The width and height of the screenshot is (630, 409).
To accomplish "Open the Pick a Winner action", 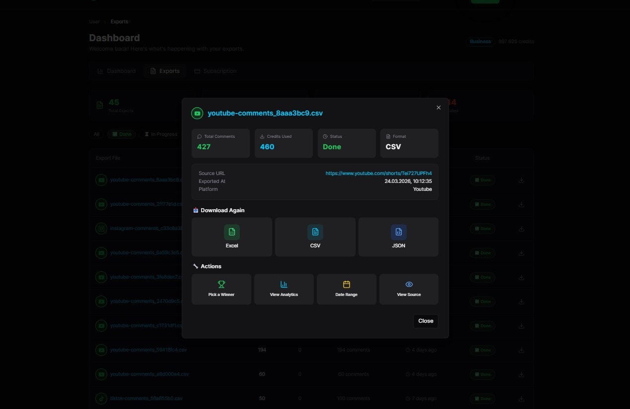I will tap(221, 289).
